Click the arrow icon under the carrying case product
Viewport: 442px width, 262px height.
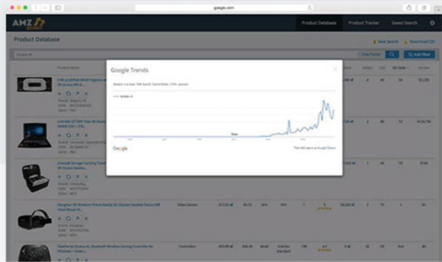(x=77, y=177)
